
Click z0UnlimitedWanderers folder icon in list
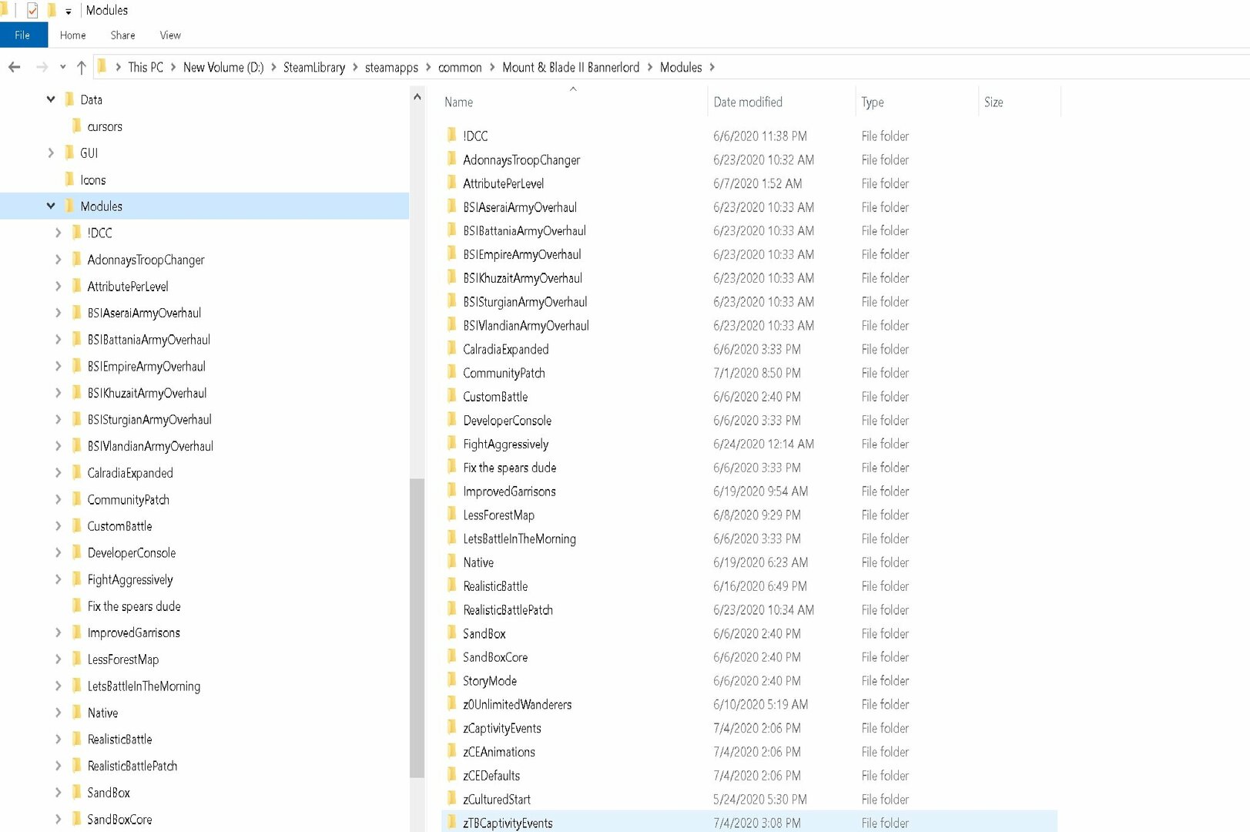tap(452, 704)
